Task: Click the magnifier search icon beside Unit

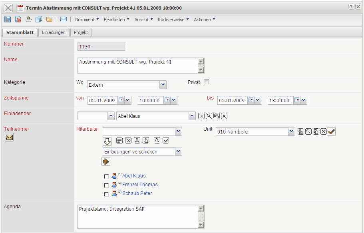Action: (x=308, y=132)
